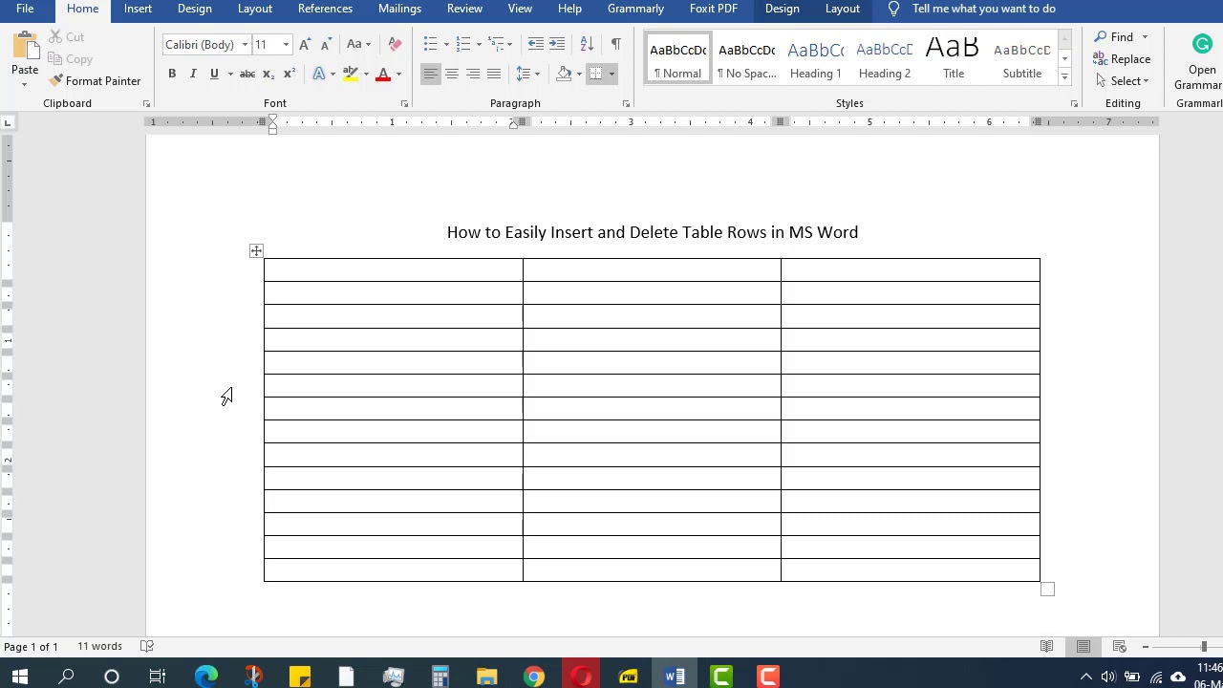Open the font name dropdown

coord(245,45)
